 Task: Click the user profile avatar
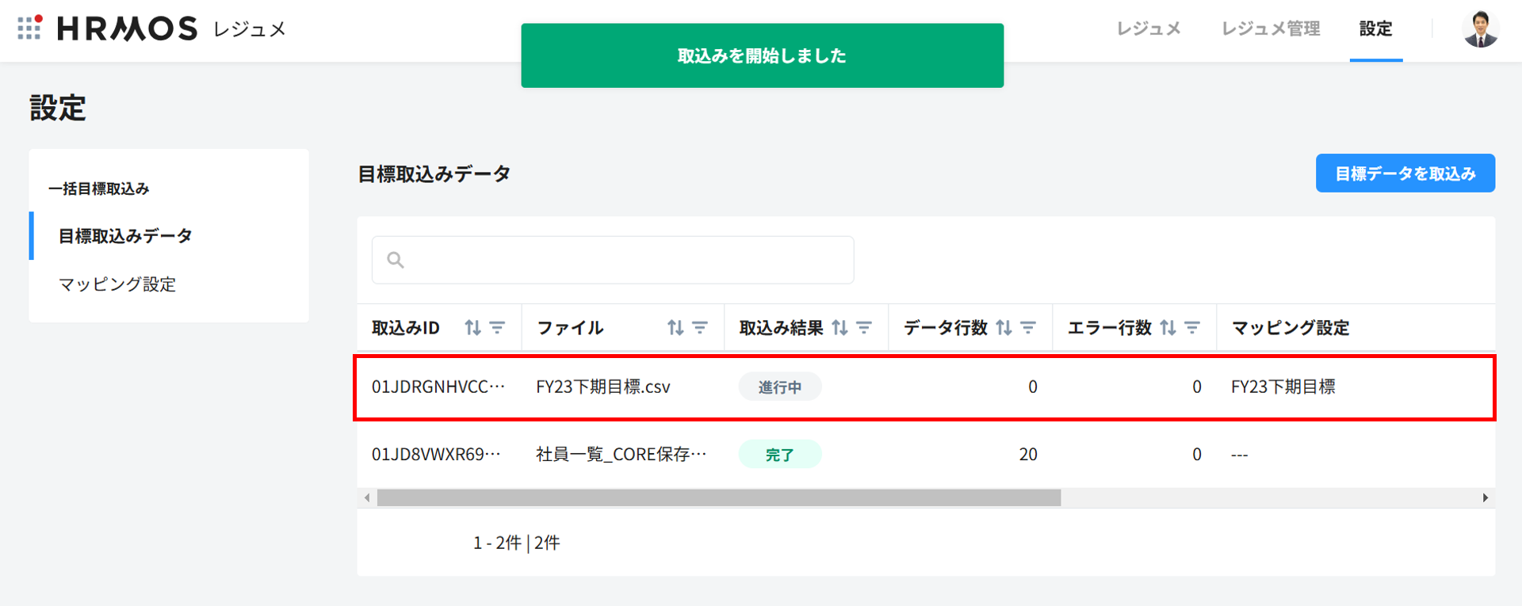point(1480,29)
